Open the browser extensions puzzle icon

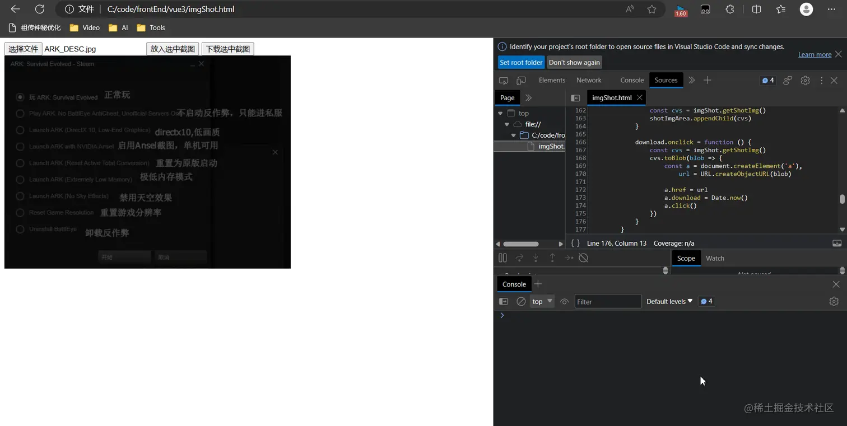(730, 9)
